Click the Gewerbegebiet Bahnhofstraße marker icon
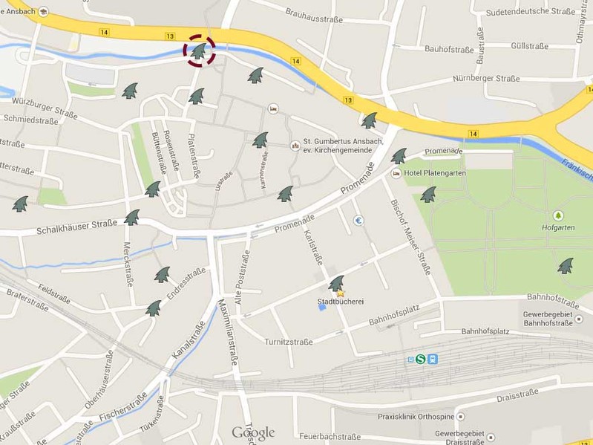Viewport: 593px width, 445px height. pos(579,319)
